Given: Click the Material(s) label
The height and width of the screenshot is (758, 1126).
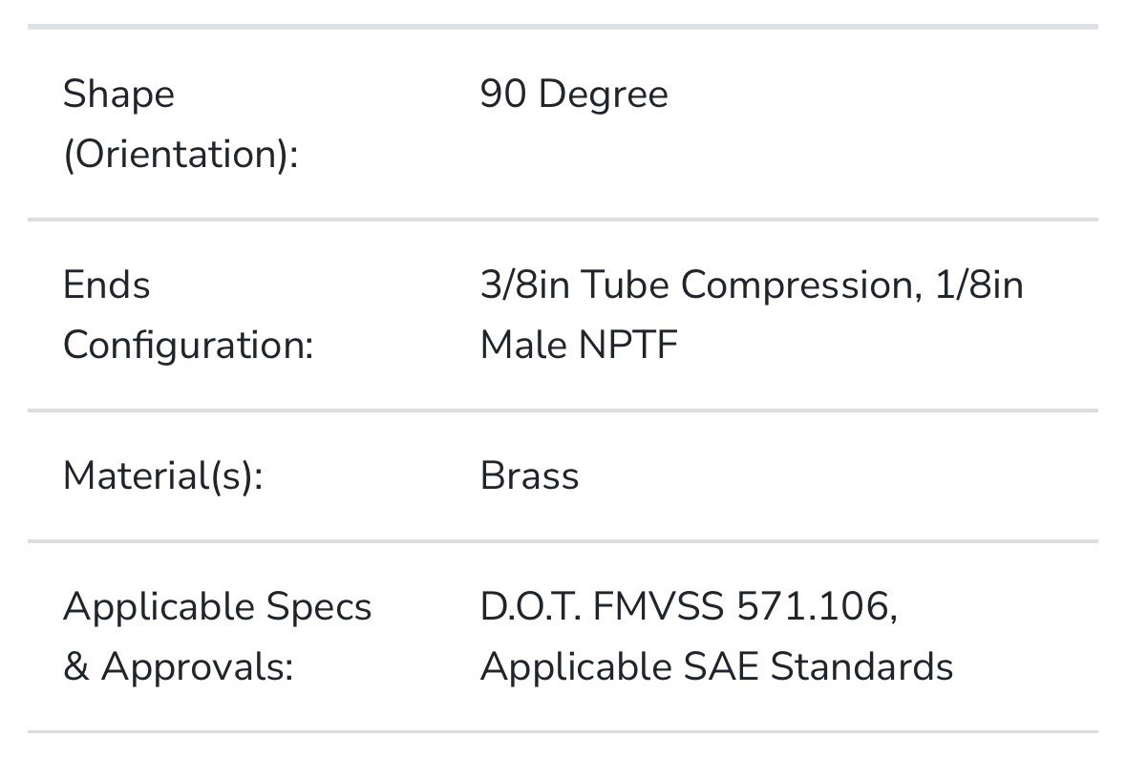Looking at the screenshot, I should (x=163, y=476).
